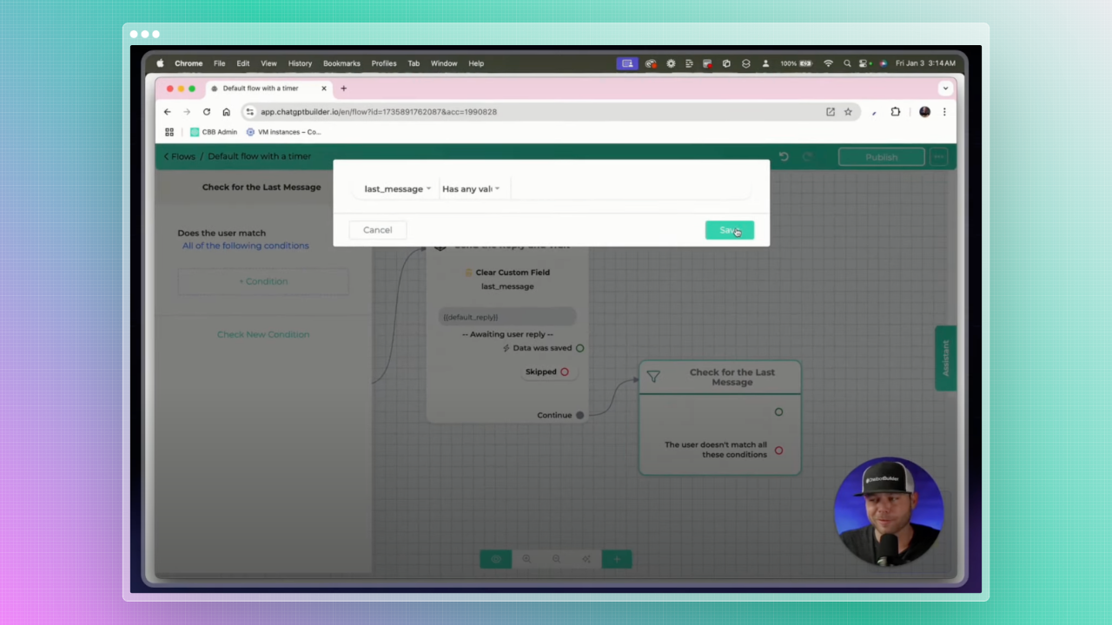The image size is (1112, 625).
Task: Click the purple screen recording icon in menu bar
Action: click(626, 63)
